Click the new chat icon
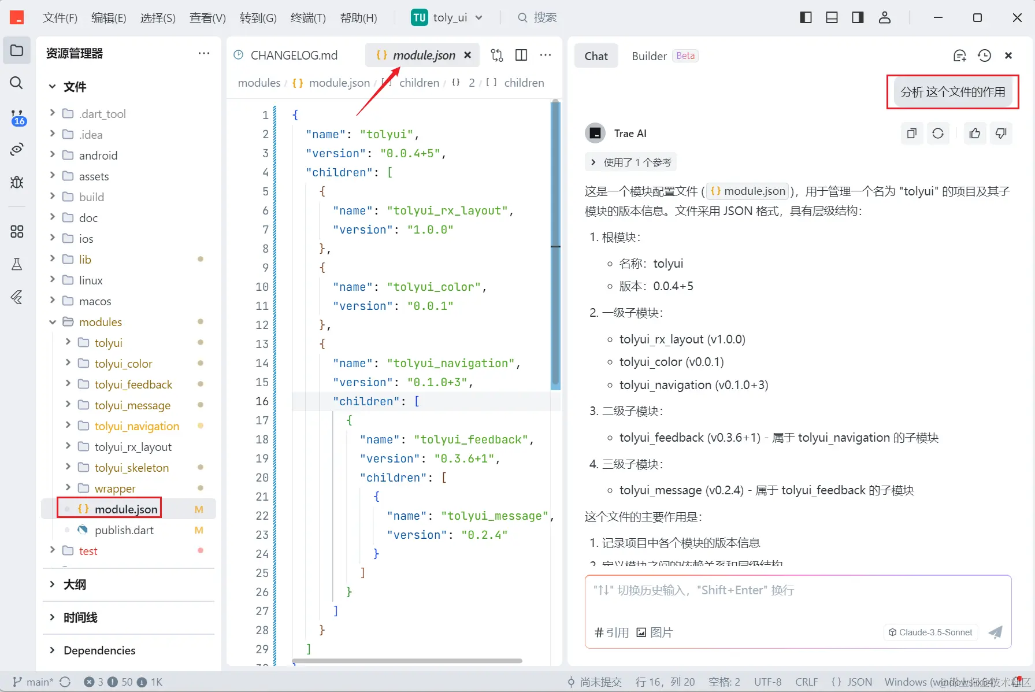 tap(959, 55)
